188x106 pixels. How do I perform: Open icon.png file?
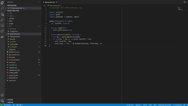tap(12, 57)
